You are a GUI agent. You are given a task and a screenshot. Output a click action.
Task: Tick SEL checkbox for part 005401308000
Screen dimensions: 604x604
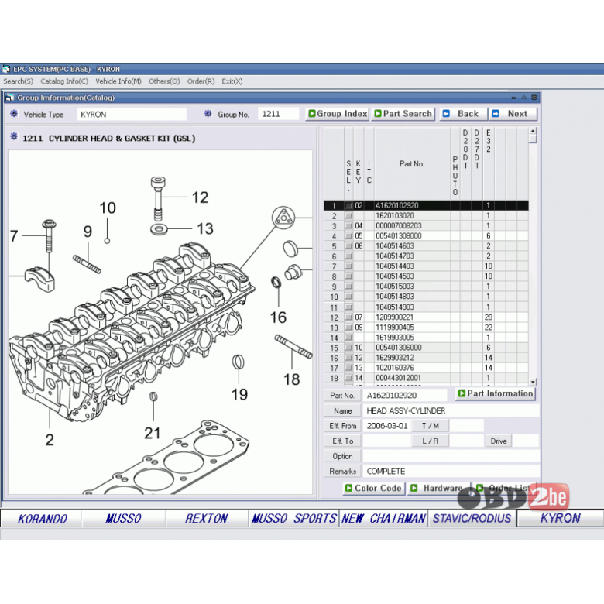(x=348, y=235)
